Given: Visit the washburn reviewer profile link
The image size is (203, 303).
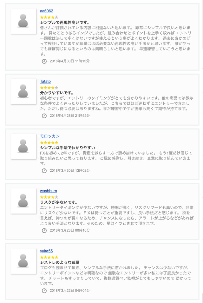Looking at the screenshot, I should point(49,191).
